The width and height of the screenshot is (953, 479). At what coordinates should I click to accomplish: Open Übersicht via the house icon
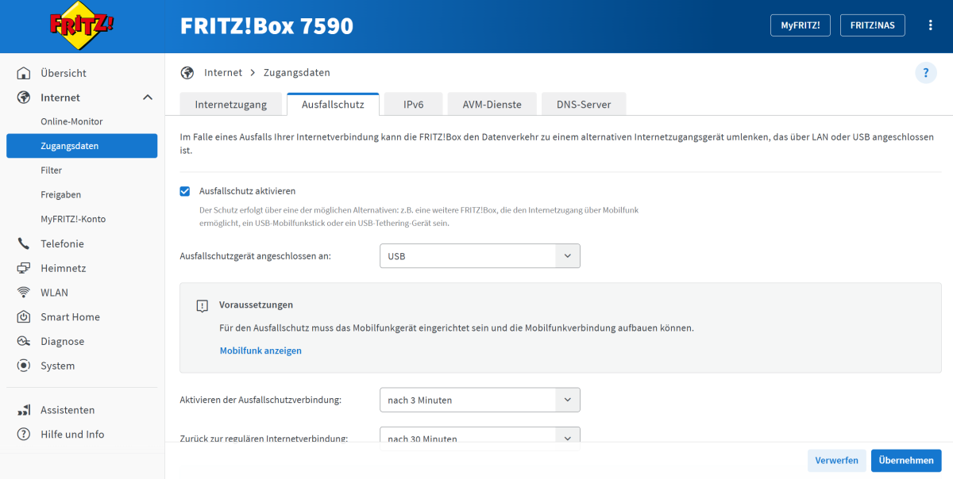[24, 73]
